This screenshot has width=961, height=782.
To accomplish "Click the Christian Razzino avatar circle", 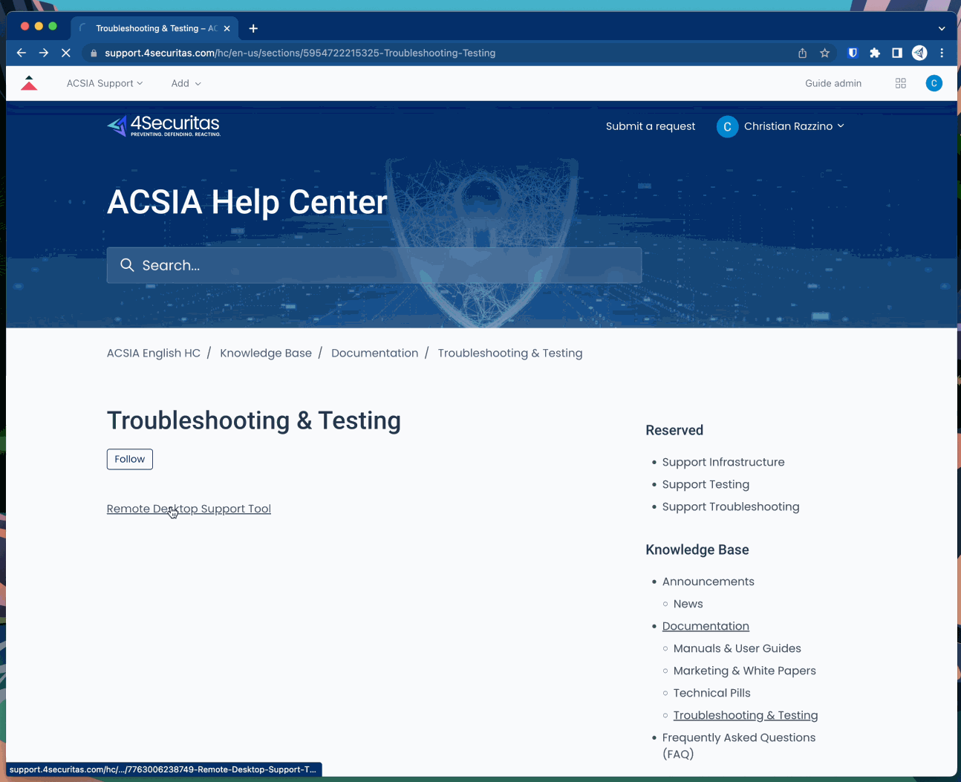I will (x=727, y=126).
